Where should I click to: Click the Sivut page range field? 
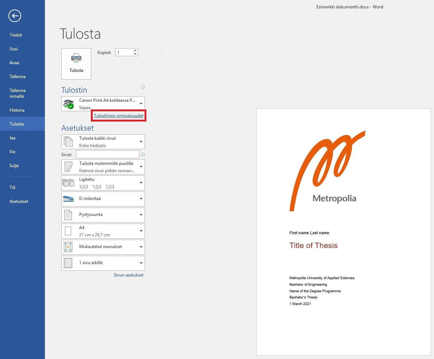pyautogui.click(x=107, y=154)
